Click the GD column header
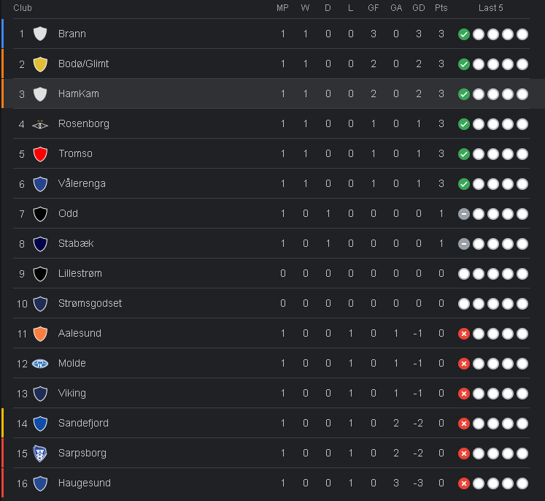 click(x=418, y=8)
